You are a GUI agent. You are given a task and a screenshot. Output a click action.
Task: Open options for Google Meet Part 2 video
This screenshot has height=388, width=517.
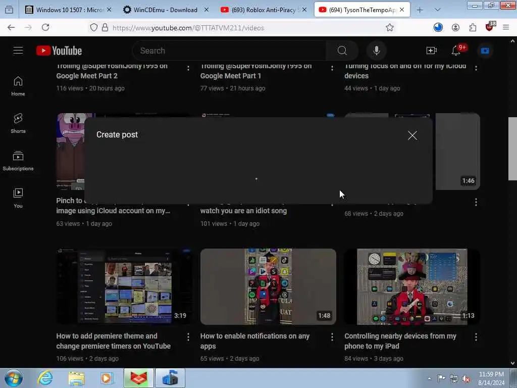coord(188,68)
